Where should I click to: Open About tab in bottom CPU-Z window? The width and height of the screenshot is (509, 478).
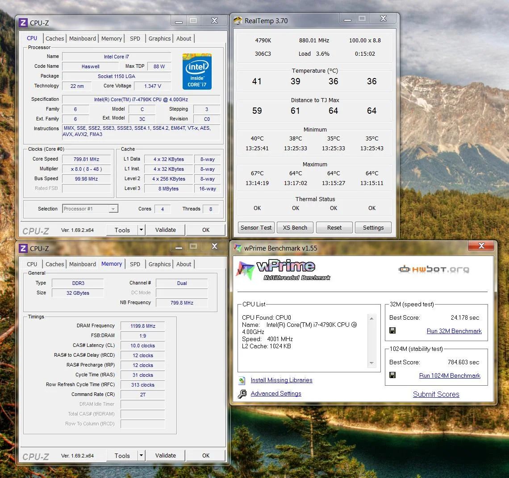[x=184, y=264]
